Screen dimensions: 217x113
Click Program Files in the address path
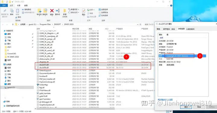(45, 24)
